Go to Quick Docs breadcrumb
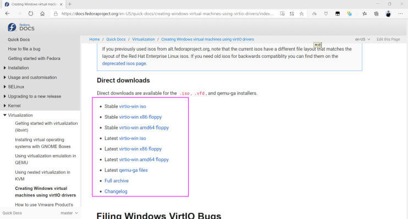Screen dimensions: 408x219 coord(116,39)
